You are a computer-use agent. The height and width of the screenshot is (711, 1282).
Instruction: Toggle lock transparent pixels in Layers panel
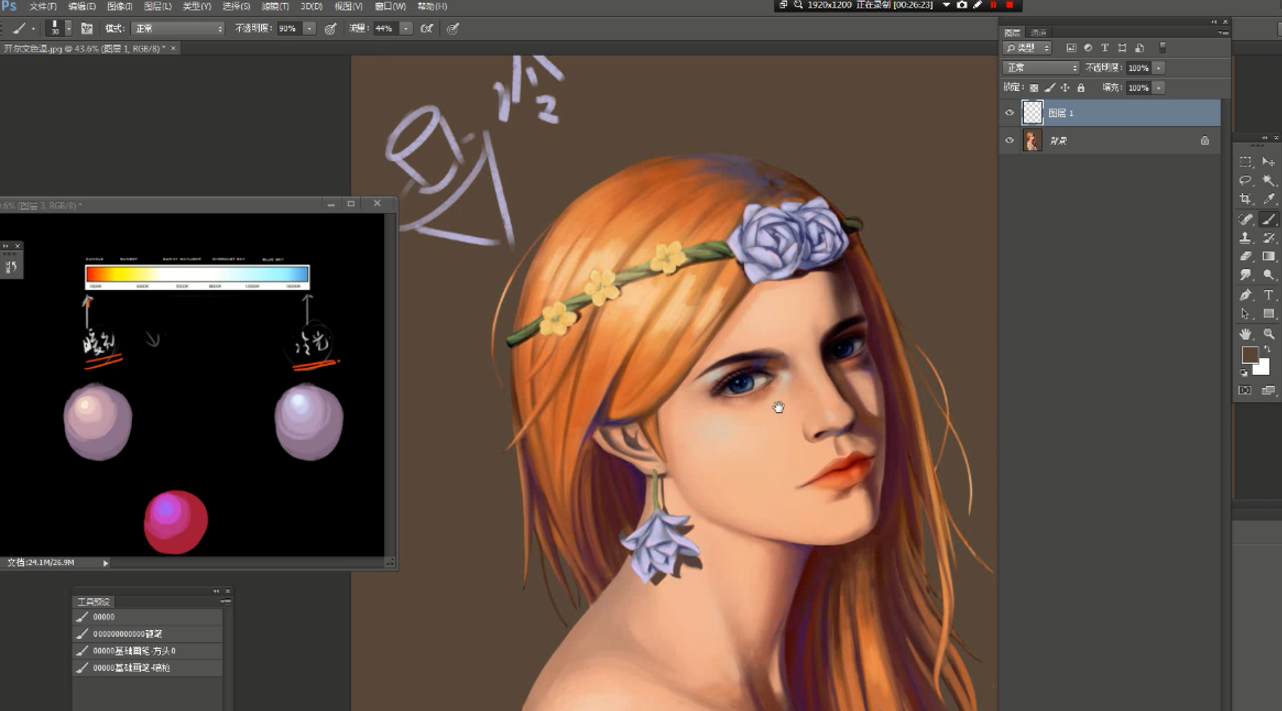1034,88
